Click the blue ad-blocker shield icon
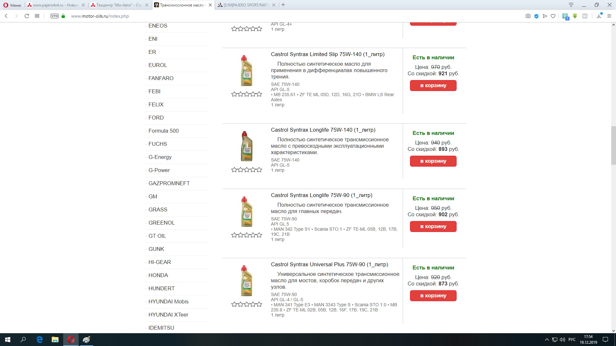This screenshot has height=346, width=616. coord(536,16)
